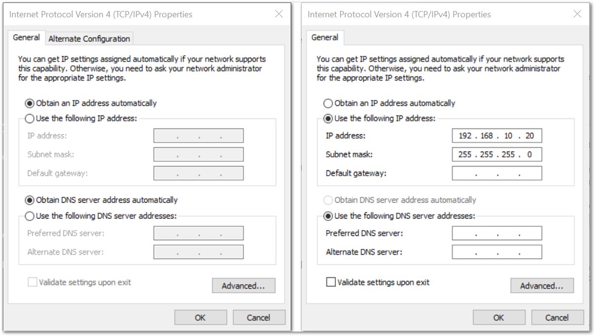595x336 pixels.
Task: Choose 'Use the following DNS server addresses' in left dialog
Action: click(100, 216)
